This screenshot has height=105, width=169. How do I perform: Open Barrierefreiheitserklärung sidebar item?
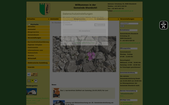38,42
